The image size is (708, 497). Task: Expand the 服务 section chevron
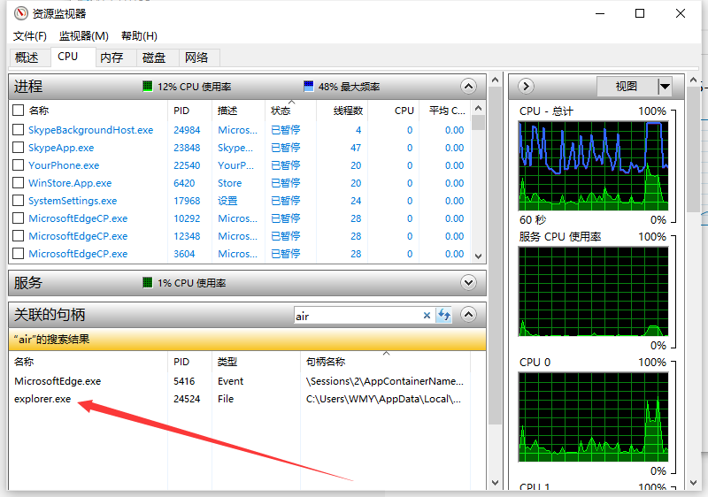(468, 283)
